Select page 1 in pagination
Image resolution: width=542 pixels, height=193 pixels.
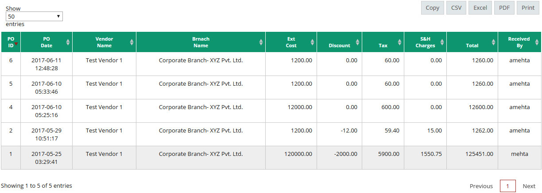pos(507,186)
